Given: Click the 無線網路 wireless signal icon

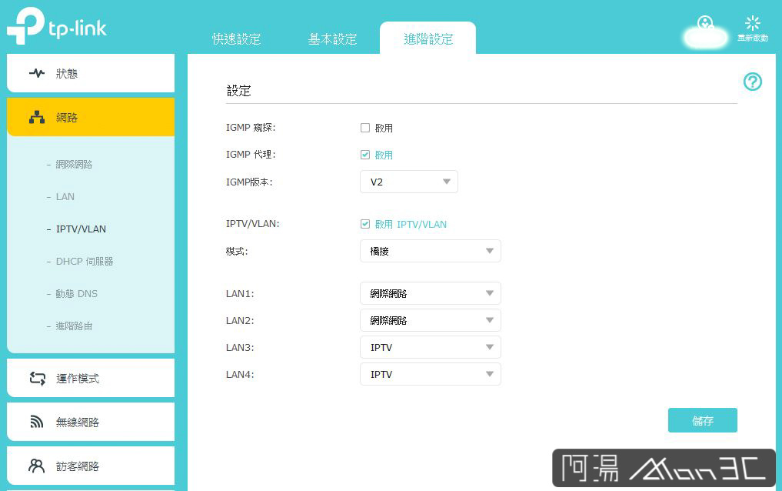Looking at the screenshot, I should click(36, 422).
